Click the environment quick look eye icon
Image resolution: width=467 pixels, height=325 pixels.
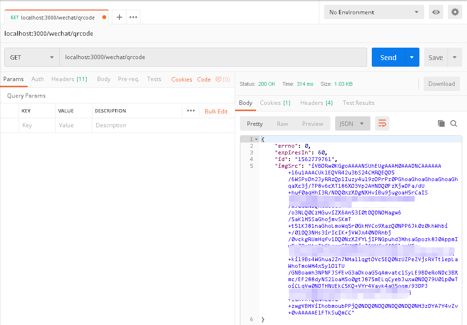(x=436, y=12)
